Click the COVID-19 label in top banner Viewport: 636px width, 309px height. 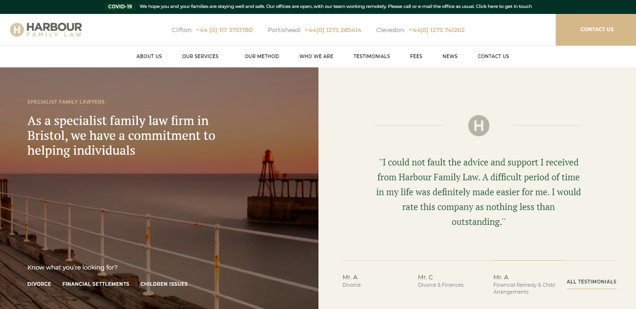[120, 7]
